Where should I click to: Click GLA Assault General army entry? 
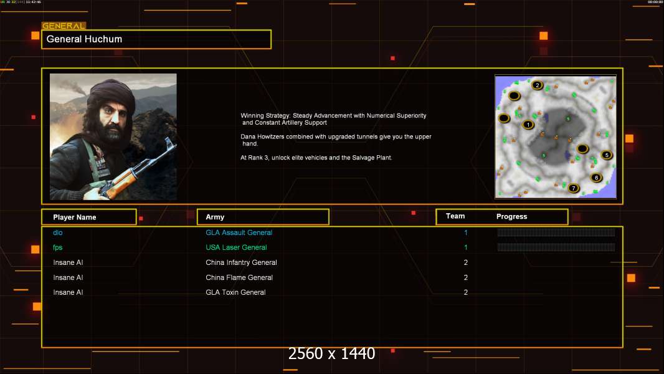[239, 233]
